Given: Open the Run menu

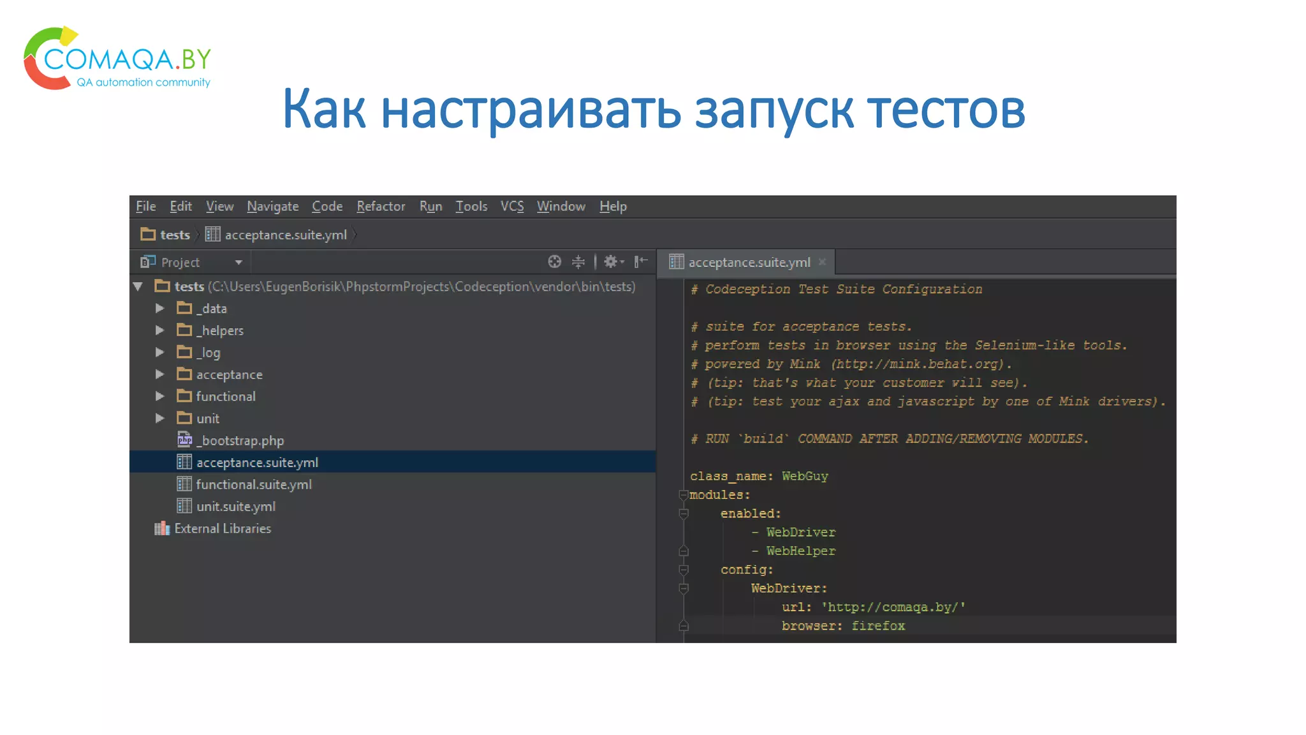Looking at the screenshot, I should [x=430, y=206].
